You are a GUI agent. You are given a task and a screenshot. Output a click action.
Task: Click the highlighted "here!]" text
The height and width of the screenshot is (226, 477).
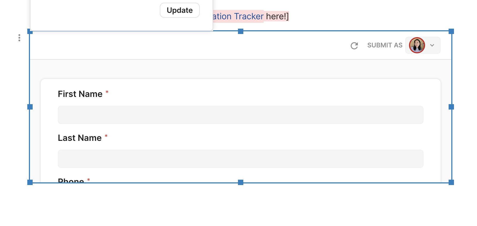click(x=277, y=16)
